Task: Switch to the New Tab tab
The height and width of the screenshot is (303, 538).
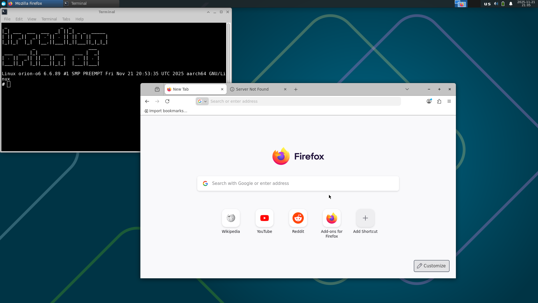Action: (196, 89)
